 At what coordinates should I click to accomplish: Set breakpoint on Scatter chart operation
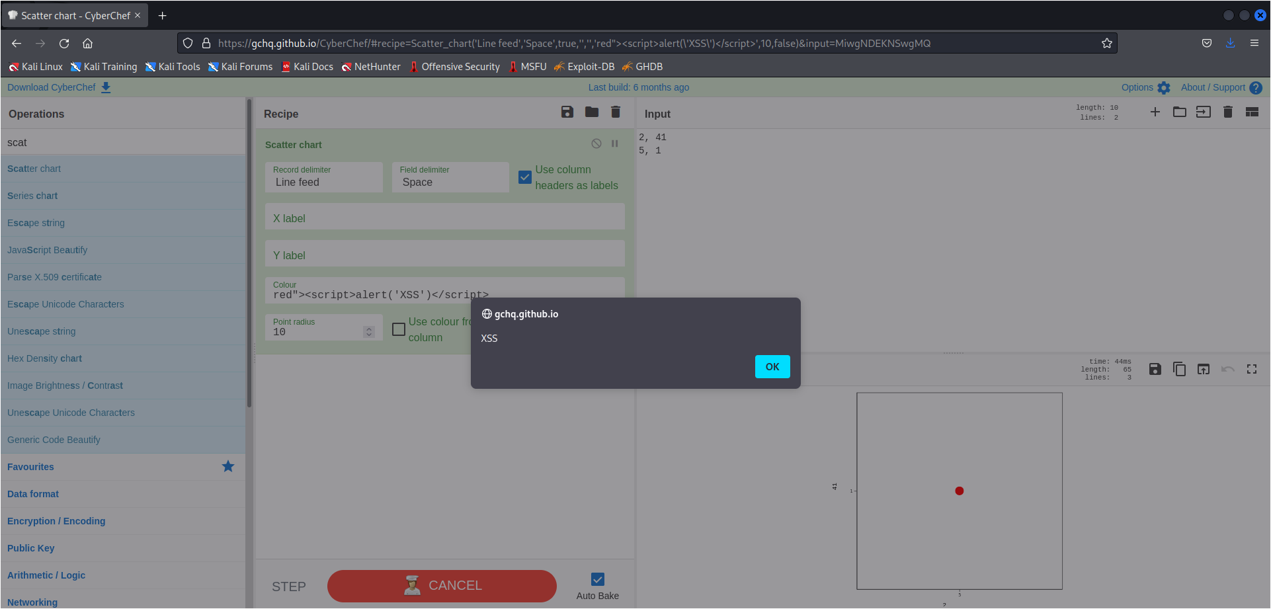615,143
